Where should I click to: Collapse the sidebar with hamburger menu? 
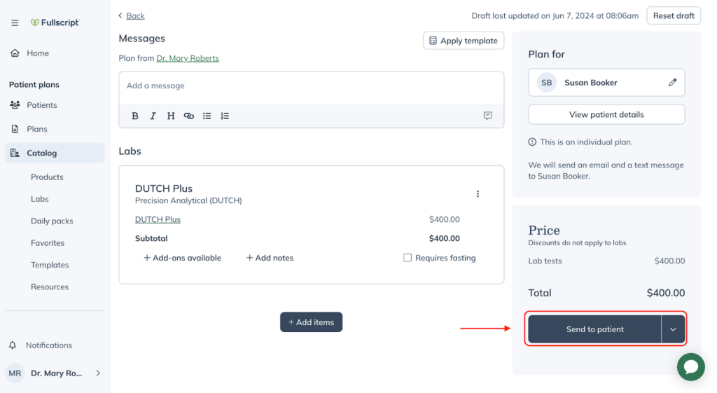[15, 22]
